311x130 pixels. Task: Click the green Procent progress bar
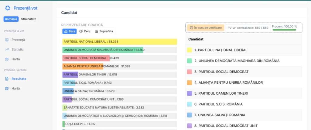[x=284, y=30]
